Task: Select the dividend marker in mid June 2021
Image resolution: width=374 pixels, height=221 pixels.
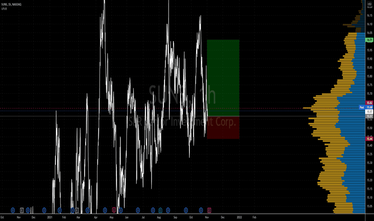Action: [138, 210]
